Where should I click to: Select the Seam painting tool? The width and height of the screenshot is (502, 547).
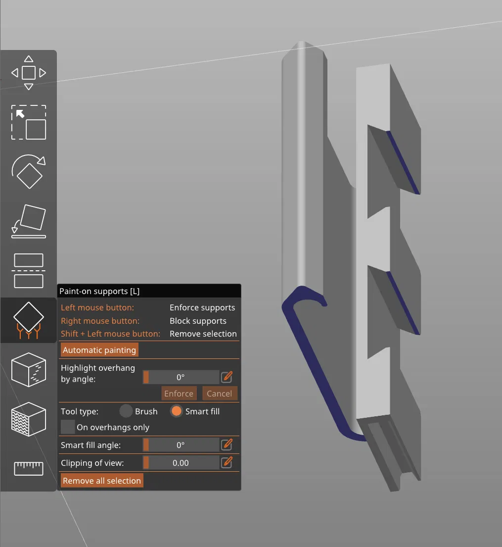point(29,370)
